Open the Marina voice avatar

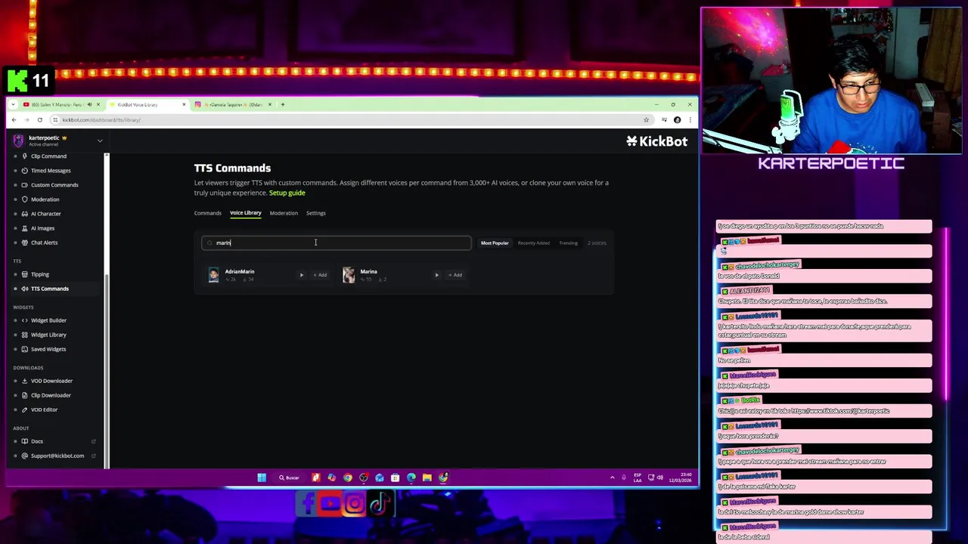349,275
